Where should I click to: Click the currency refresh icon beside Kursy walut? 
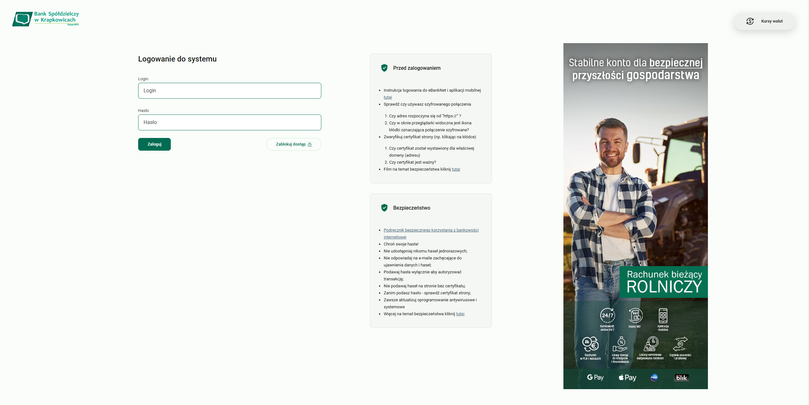click(750, 21)
